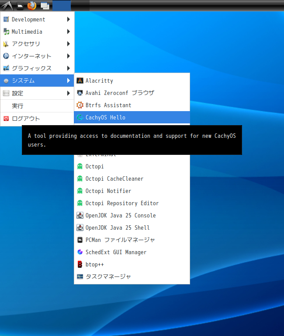
Task: Launch PCMan ファイルマネージャ entry
Action: click(x=132, y=240)
